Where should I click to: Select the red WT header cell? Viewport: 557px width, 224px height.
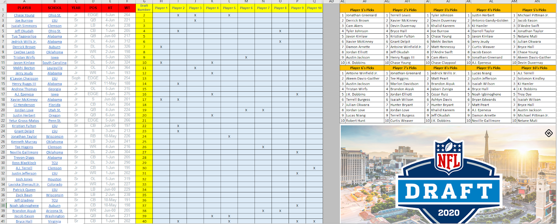pos(127,8)
